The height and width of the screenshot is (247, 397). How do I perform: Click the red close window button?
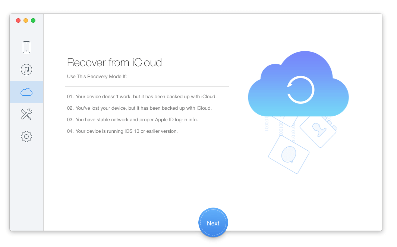point(18,20)
